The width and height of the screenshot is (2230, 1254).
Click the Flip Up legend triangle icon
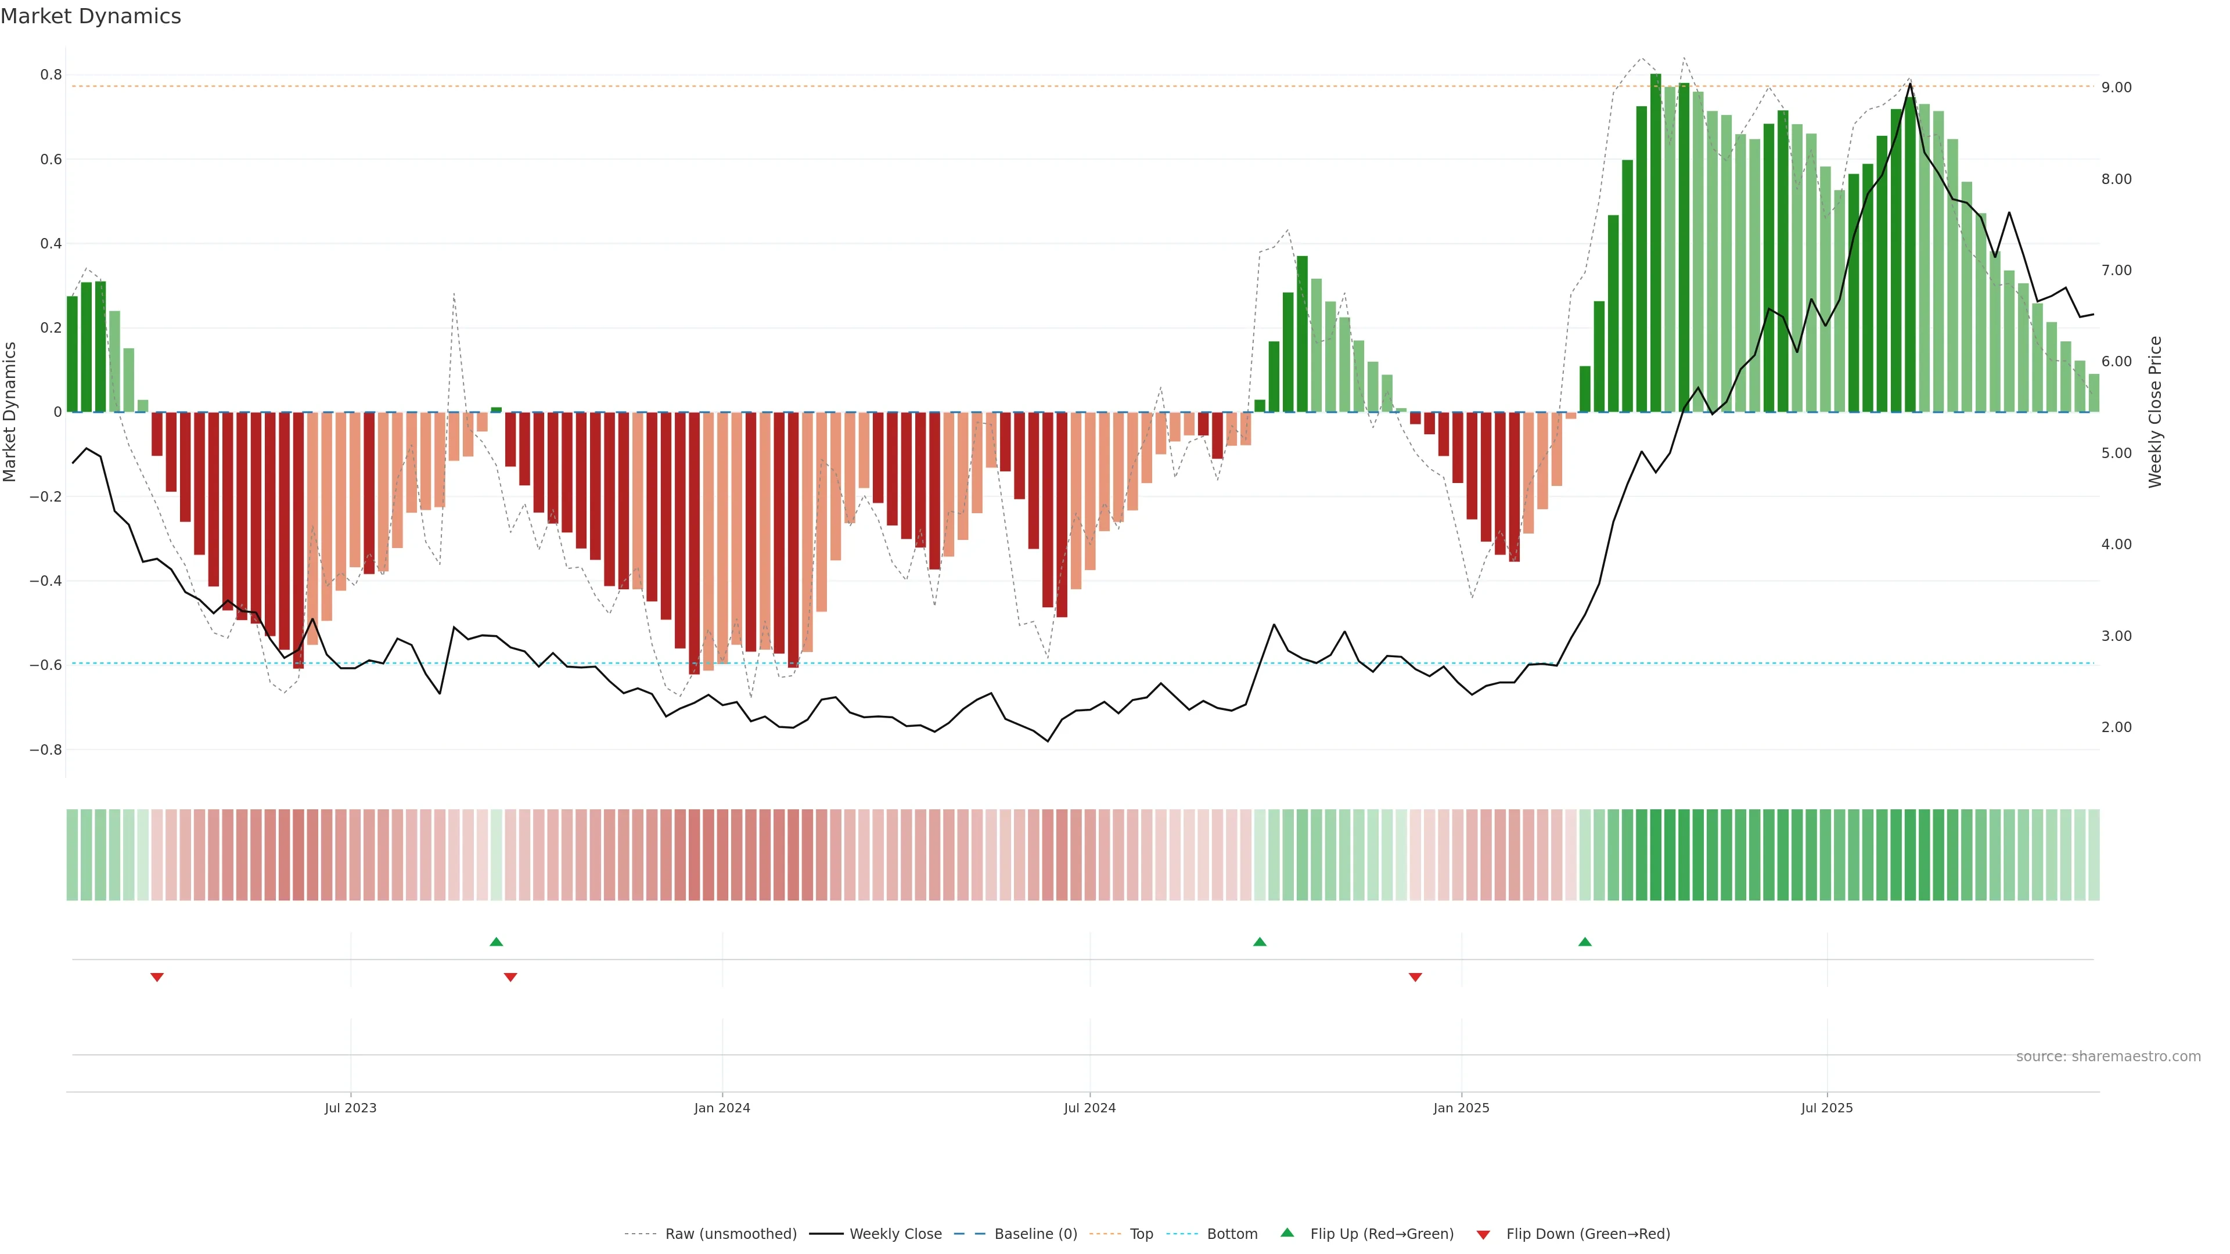pyautogui.click(x=1287, y=1233)
